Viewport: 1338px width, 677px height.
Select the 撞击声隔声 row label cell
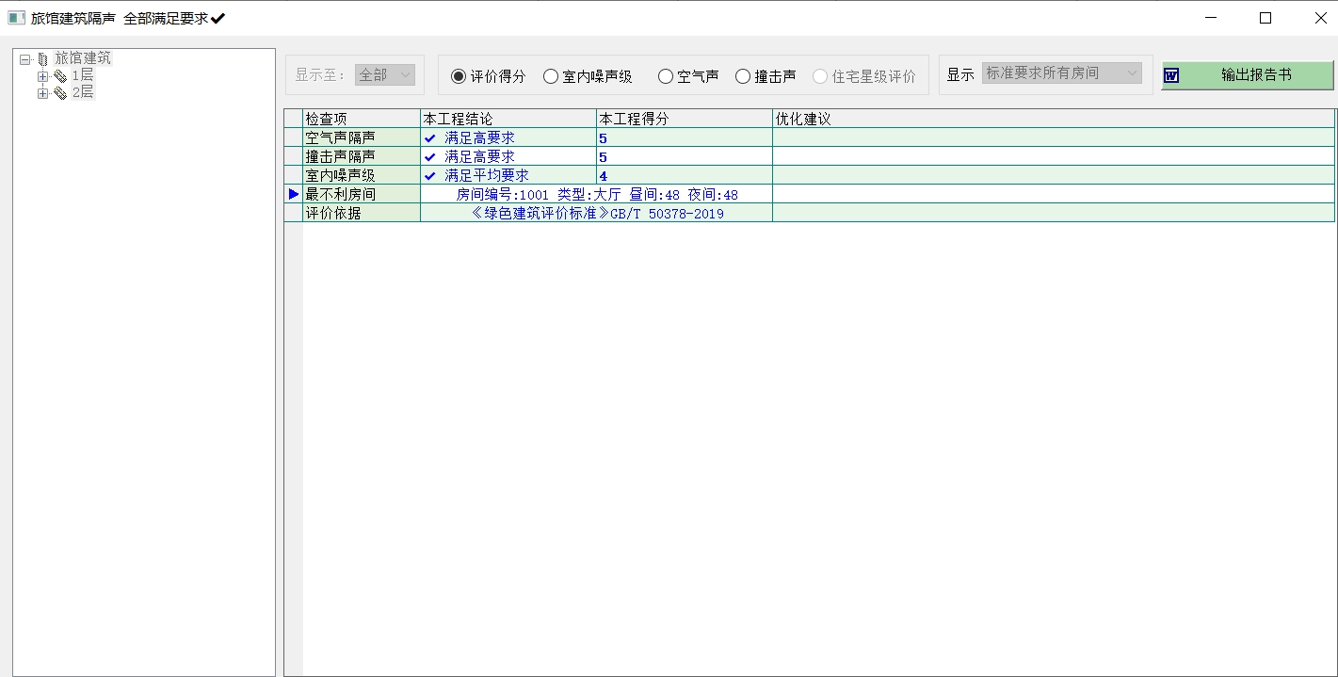[x=362, y=156]
